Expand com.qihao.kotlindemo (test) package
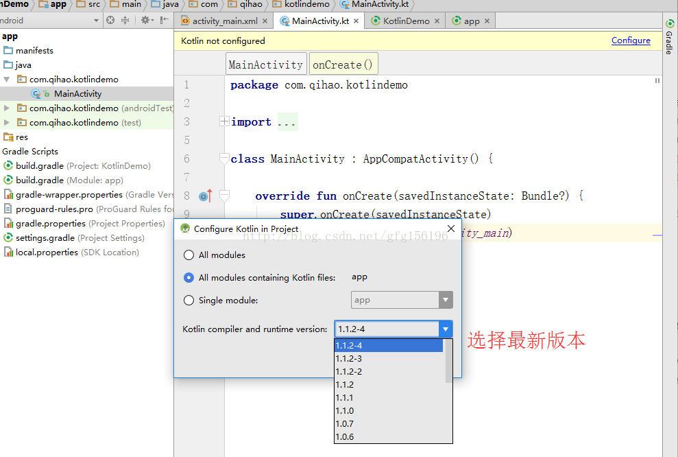The width and height of the screenshot is (678, 457). click(x=7, y=122)
